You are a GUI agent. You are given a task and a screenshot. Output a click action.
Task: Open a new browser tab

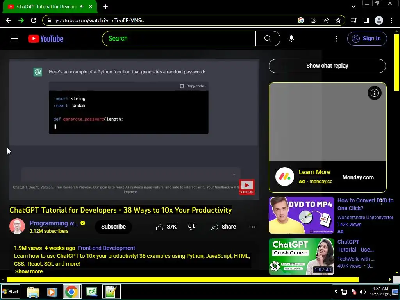click(105, 7)
